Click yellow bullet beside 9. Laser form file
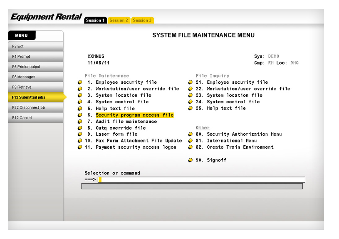The width and height of the screenshot is (339, 239). tap(80, 134)
